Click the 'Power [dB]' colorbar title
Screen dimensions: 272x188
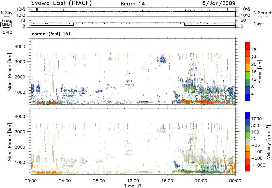(260, 72)
